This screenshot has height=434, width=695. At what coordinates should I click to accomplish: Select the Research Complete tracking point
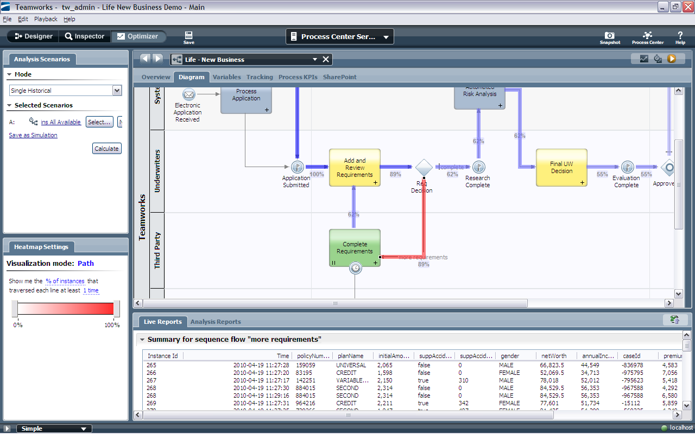point(478,167)
